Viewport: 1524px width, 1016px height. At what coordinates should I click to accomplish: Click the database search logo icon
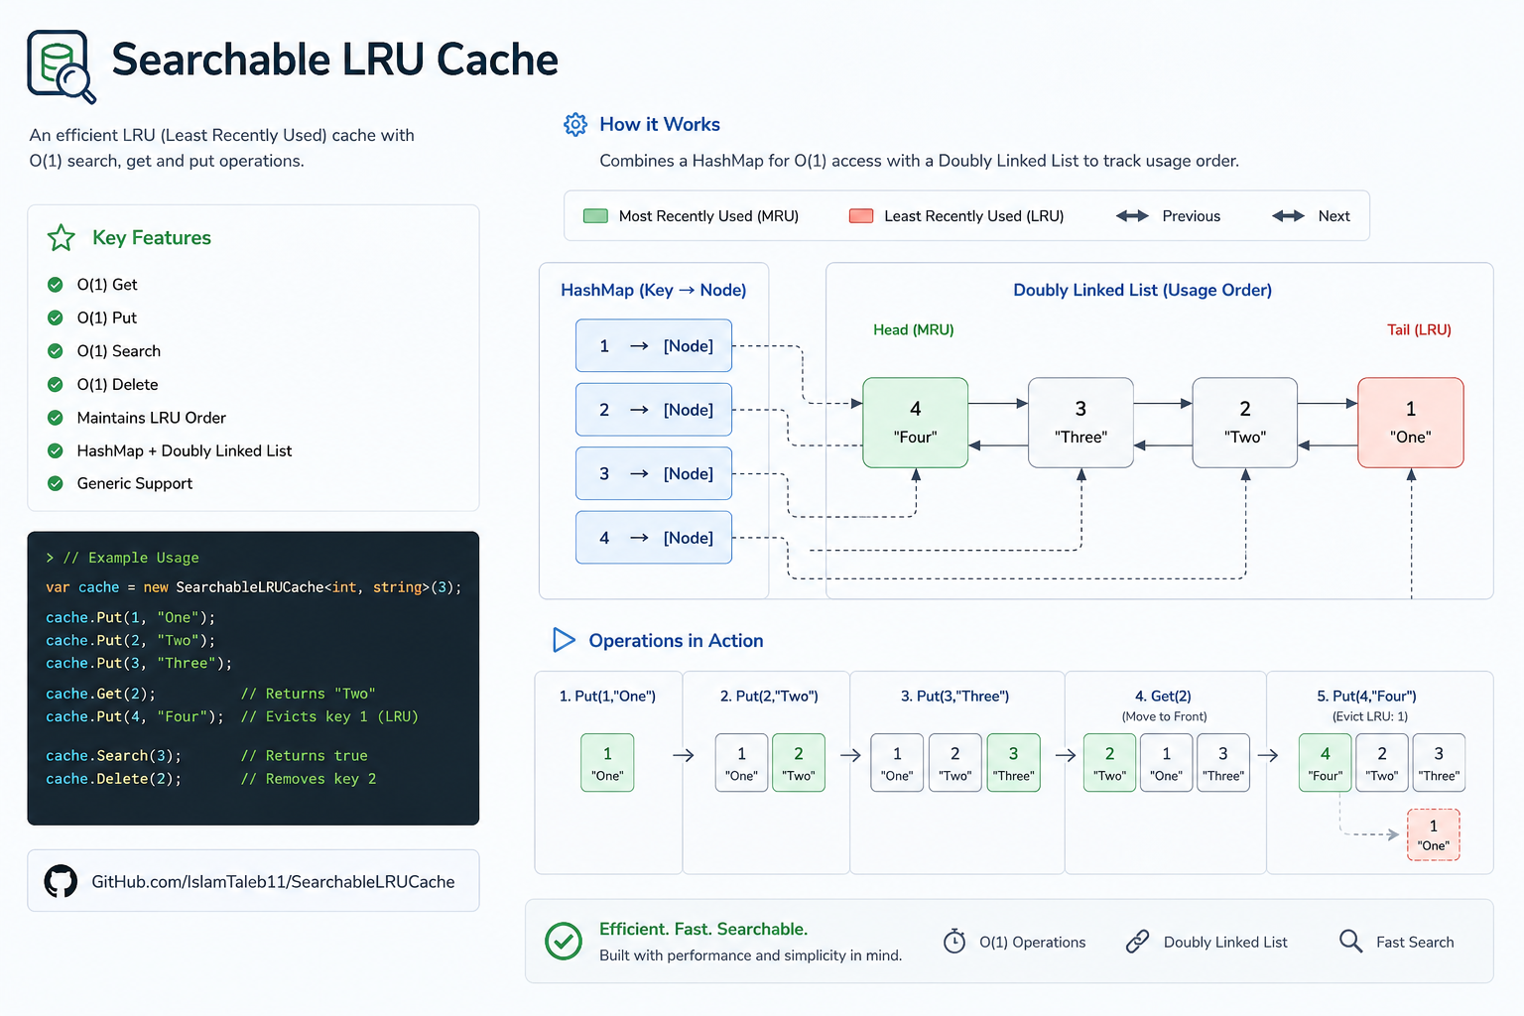[62, 66]
